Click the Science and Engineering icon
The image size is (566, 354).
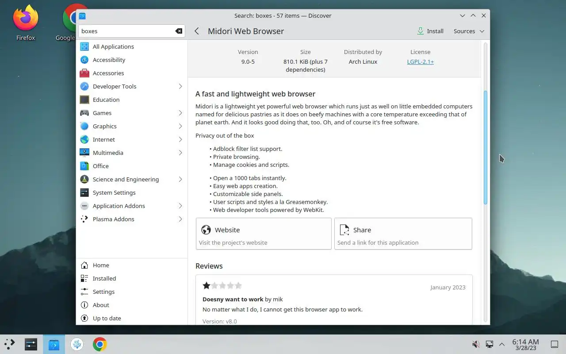84,179
